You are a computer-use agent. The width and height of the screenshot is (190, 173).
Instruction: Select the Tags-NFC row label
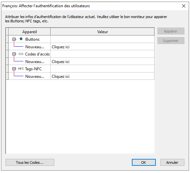click(x=33, y=69)
